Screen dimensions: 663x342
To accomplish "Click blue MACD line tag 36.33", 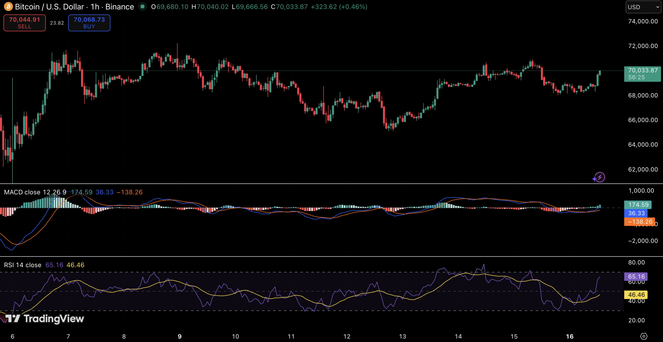I will [x=636, y=213].
